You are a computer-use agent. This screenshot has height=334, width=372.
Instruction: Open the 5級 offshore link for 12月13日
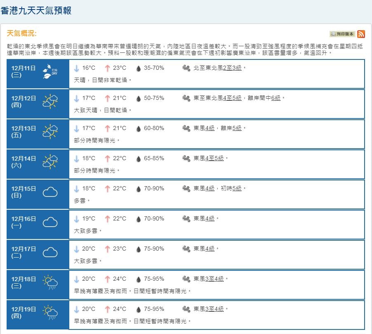pos(237,128)
